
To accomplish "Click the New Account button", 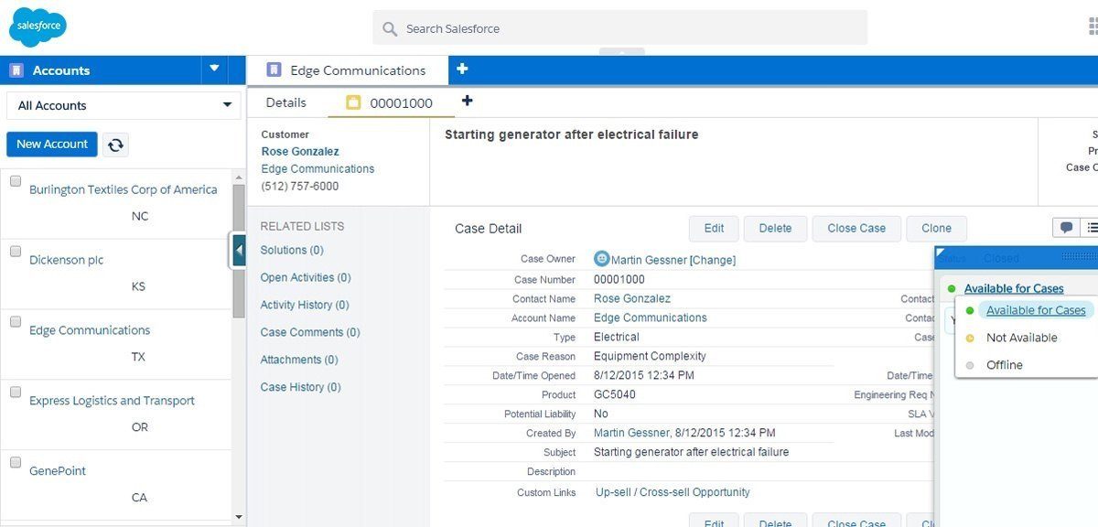I will (51, 144).
